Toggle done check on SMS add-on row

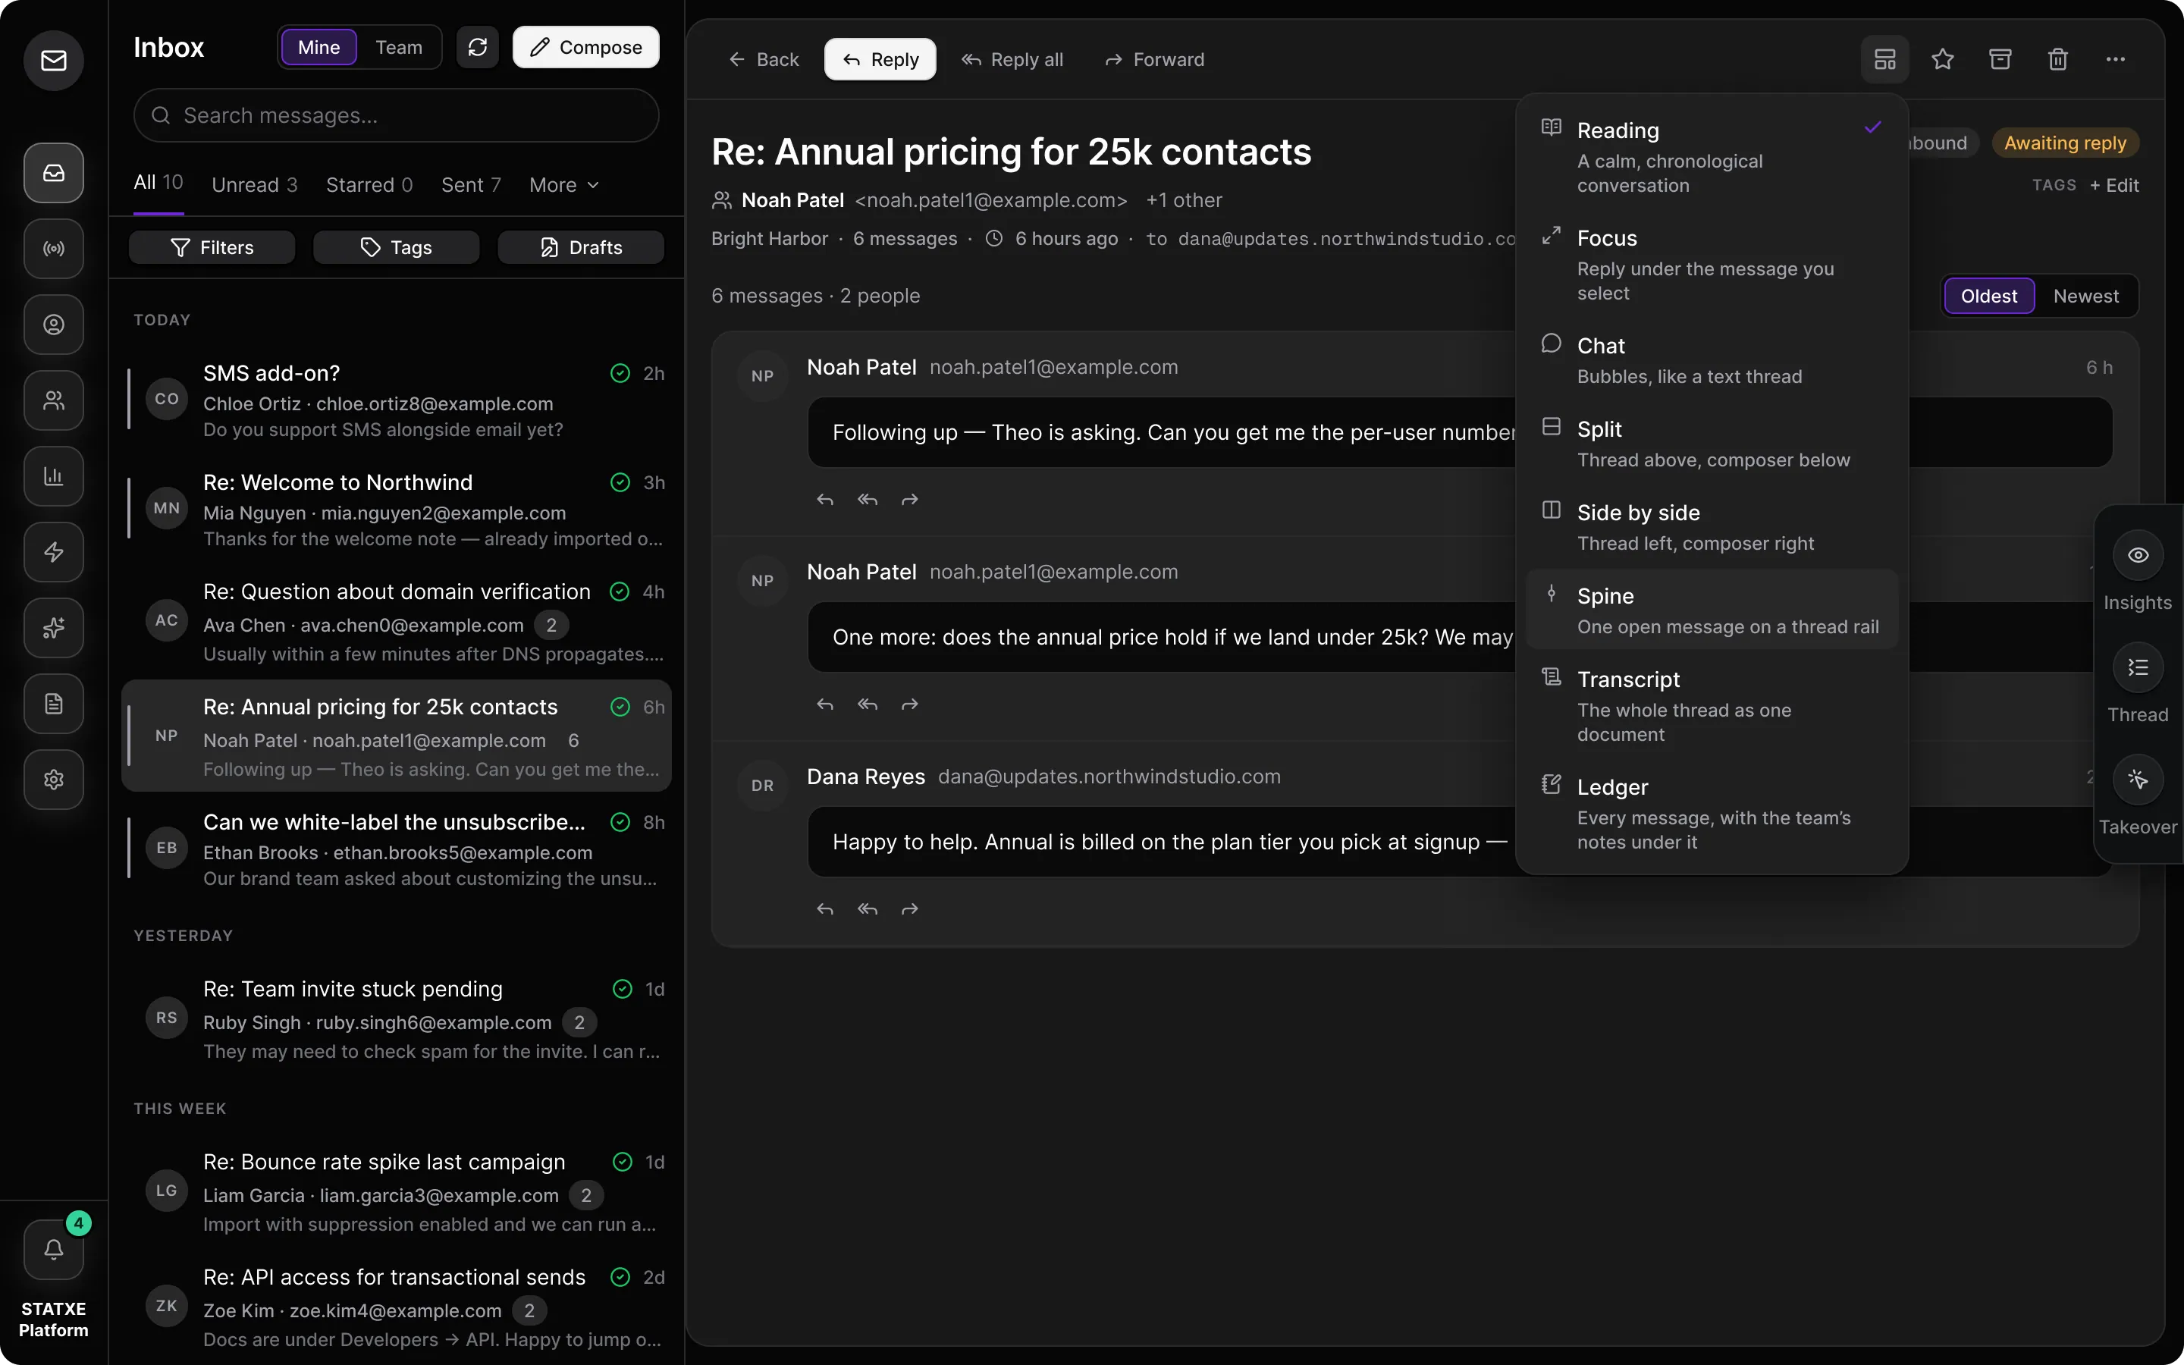click(620, 373)
